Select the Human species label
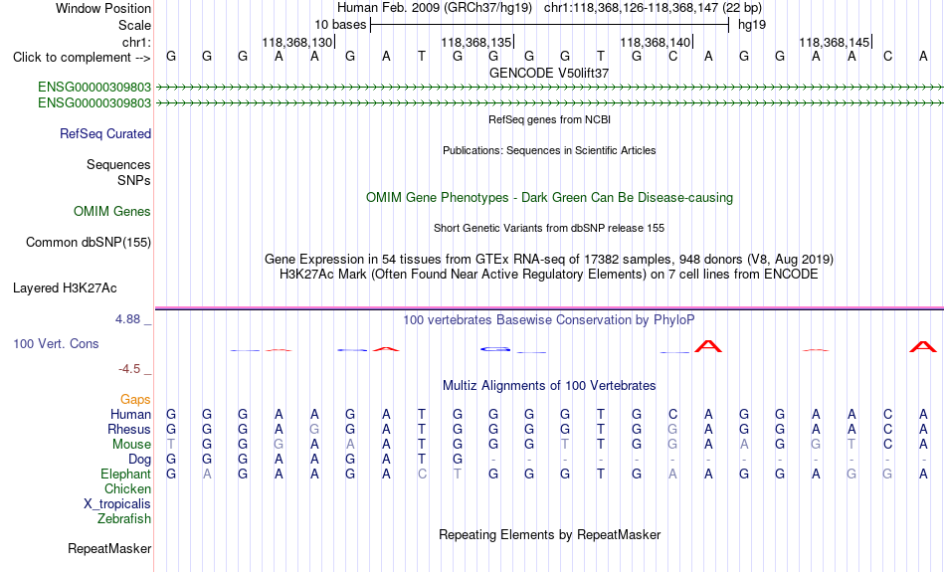 130,414
